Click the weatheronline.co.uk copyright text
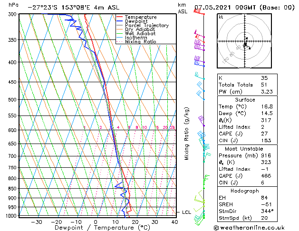The width and height of the screenshot is (299, 231). point(249,228)
